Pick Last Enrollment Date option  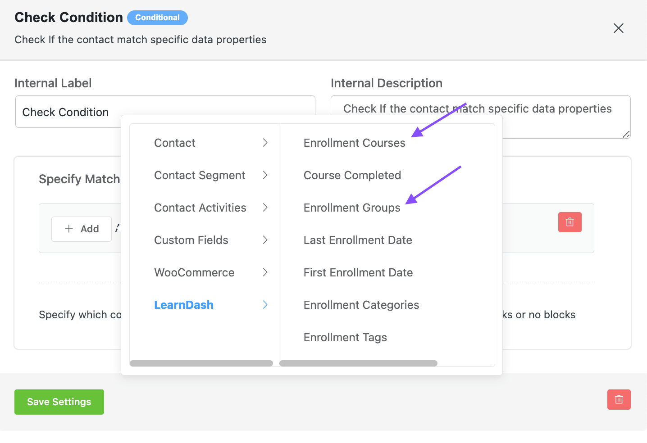[357, 240]
